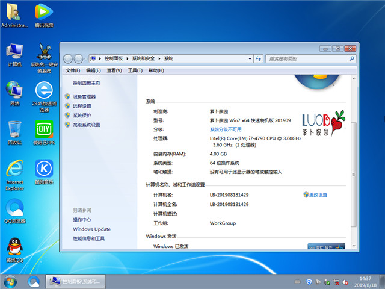Expand the chevron before 控制面板 breadcrumb

pos(100,58)
